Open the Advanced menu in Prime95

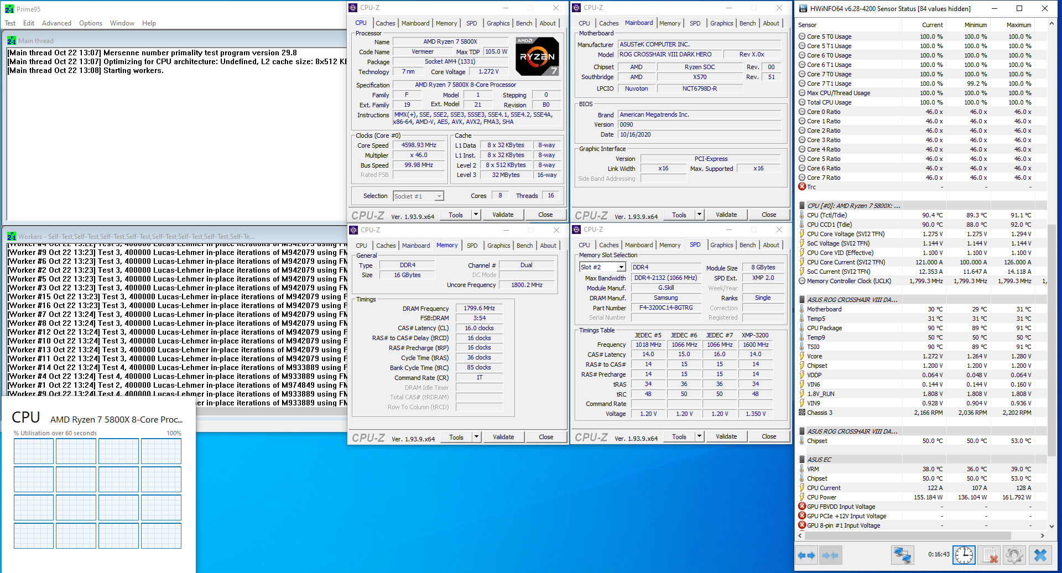pyautogui.click(x=56, y=23)
